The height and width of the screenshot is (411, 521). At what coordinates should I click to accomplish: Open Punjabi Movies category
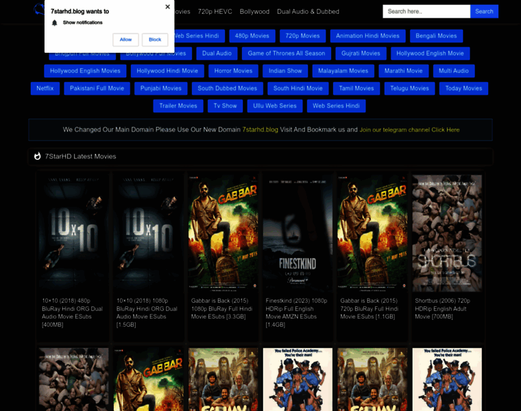tap(161, 88)
